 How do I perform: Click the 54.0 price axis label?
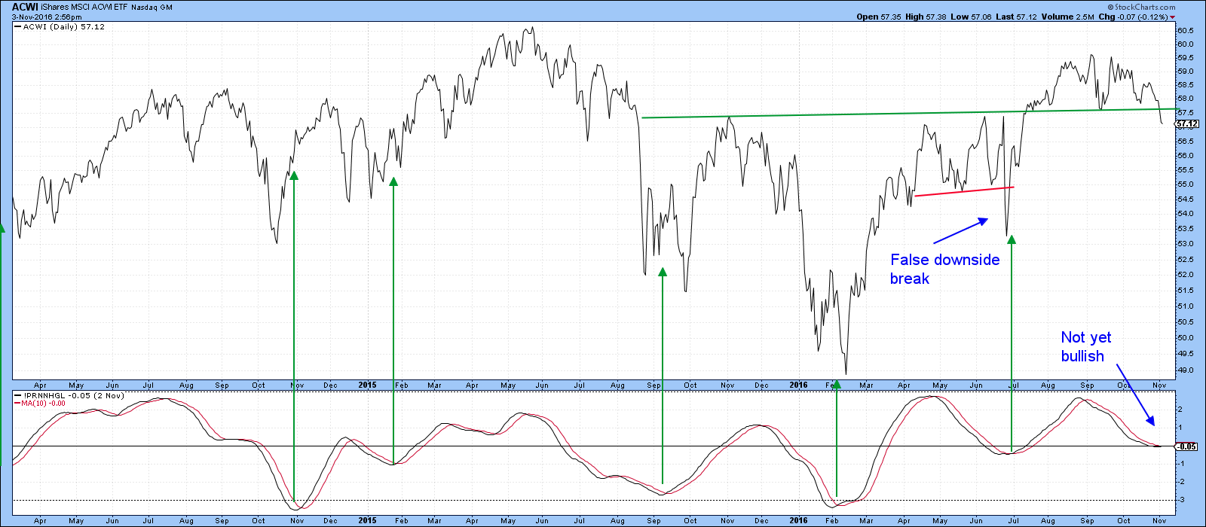[x=1186, y=214]
